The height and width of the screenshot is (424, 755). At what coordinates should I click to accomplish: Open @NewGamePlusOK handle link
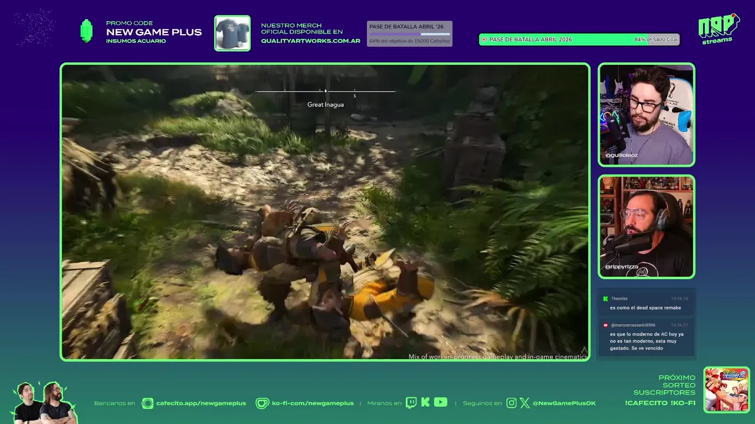click(564, 403)
